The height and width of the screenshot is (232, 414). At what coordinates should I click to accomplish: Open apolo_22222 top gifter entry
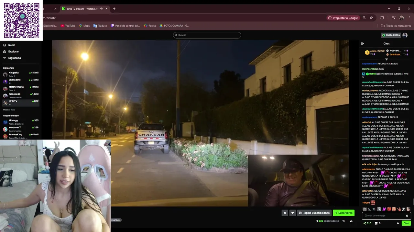click(375, 52)
